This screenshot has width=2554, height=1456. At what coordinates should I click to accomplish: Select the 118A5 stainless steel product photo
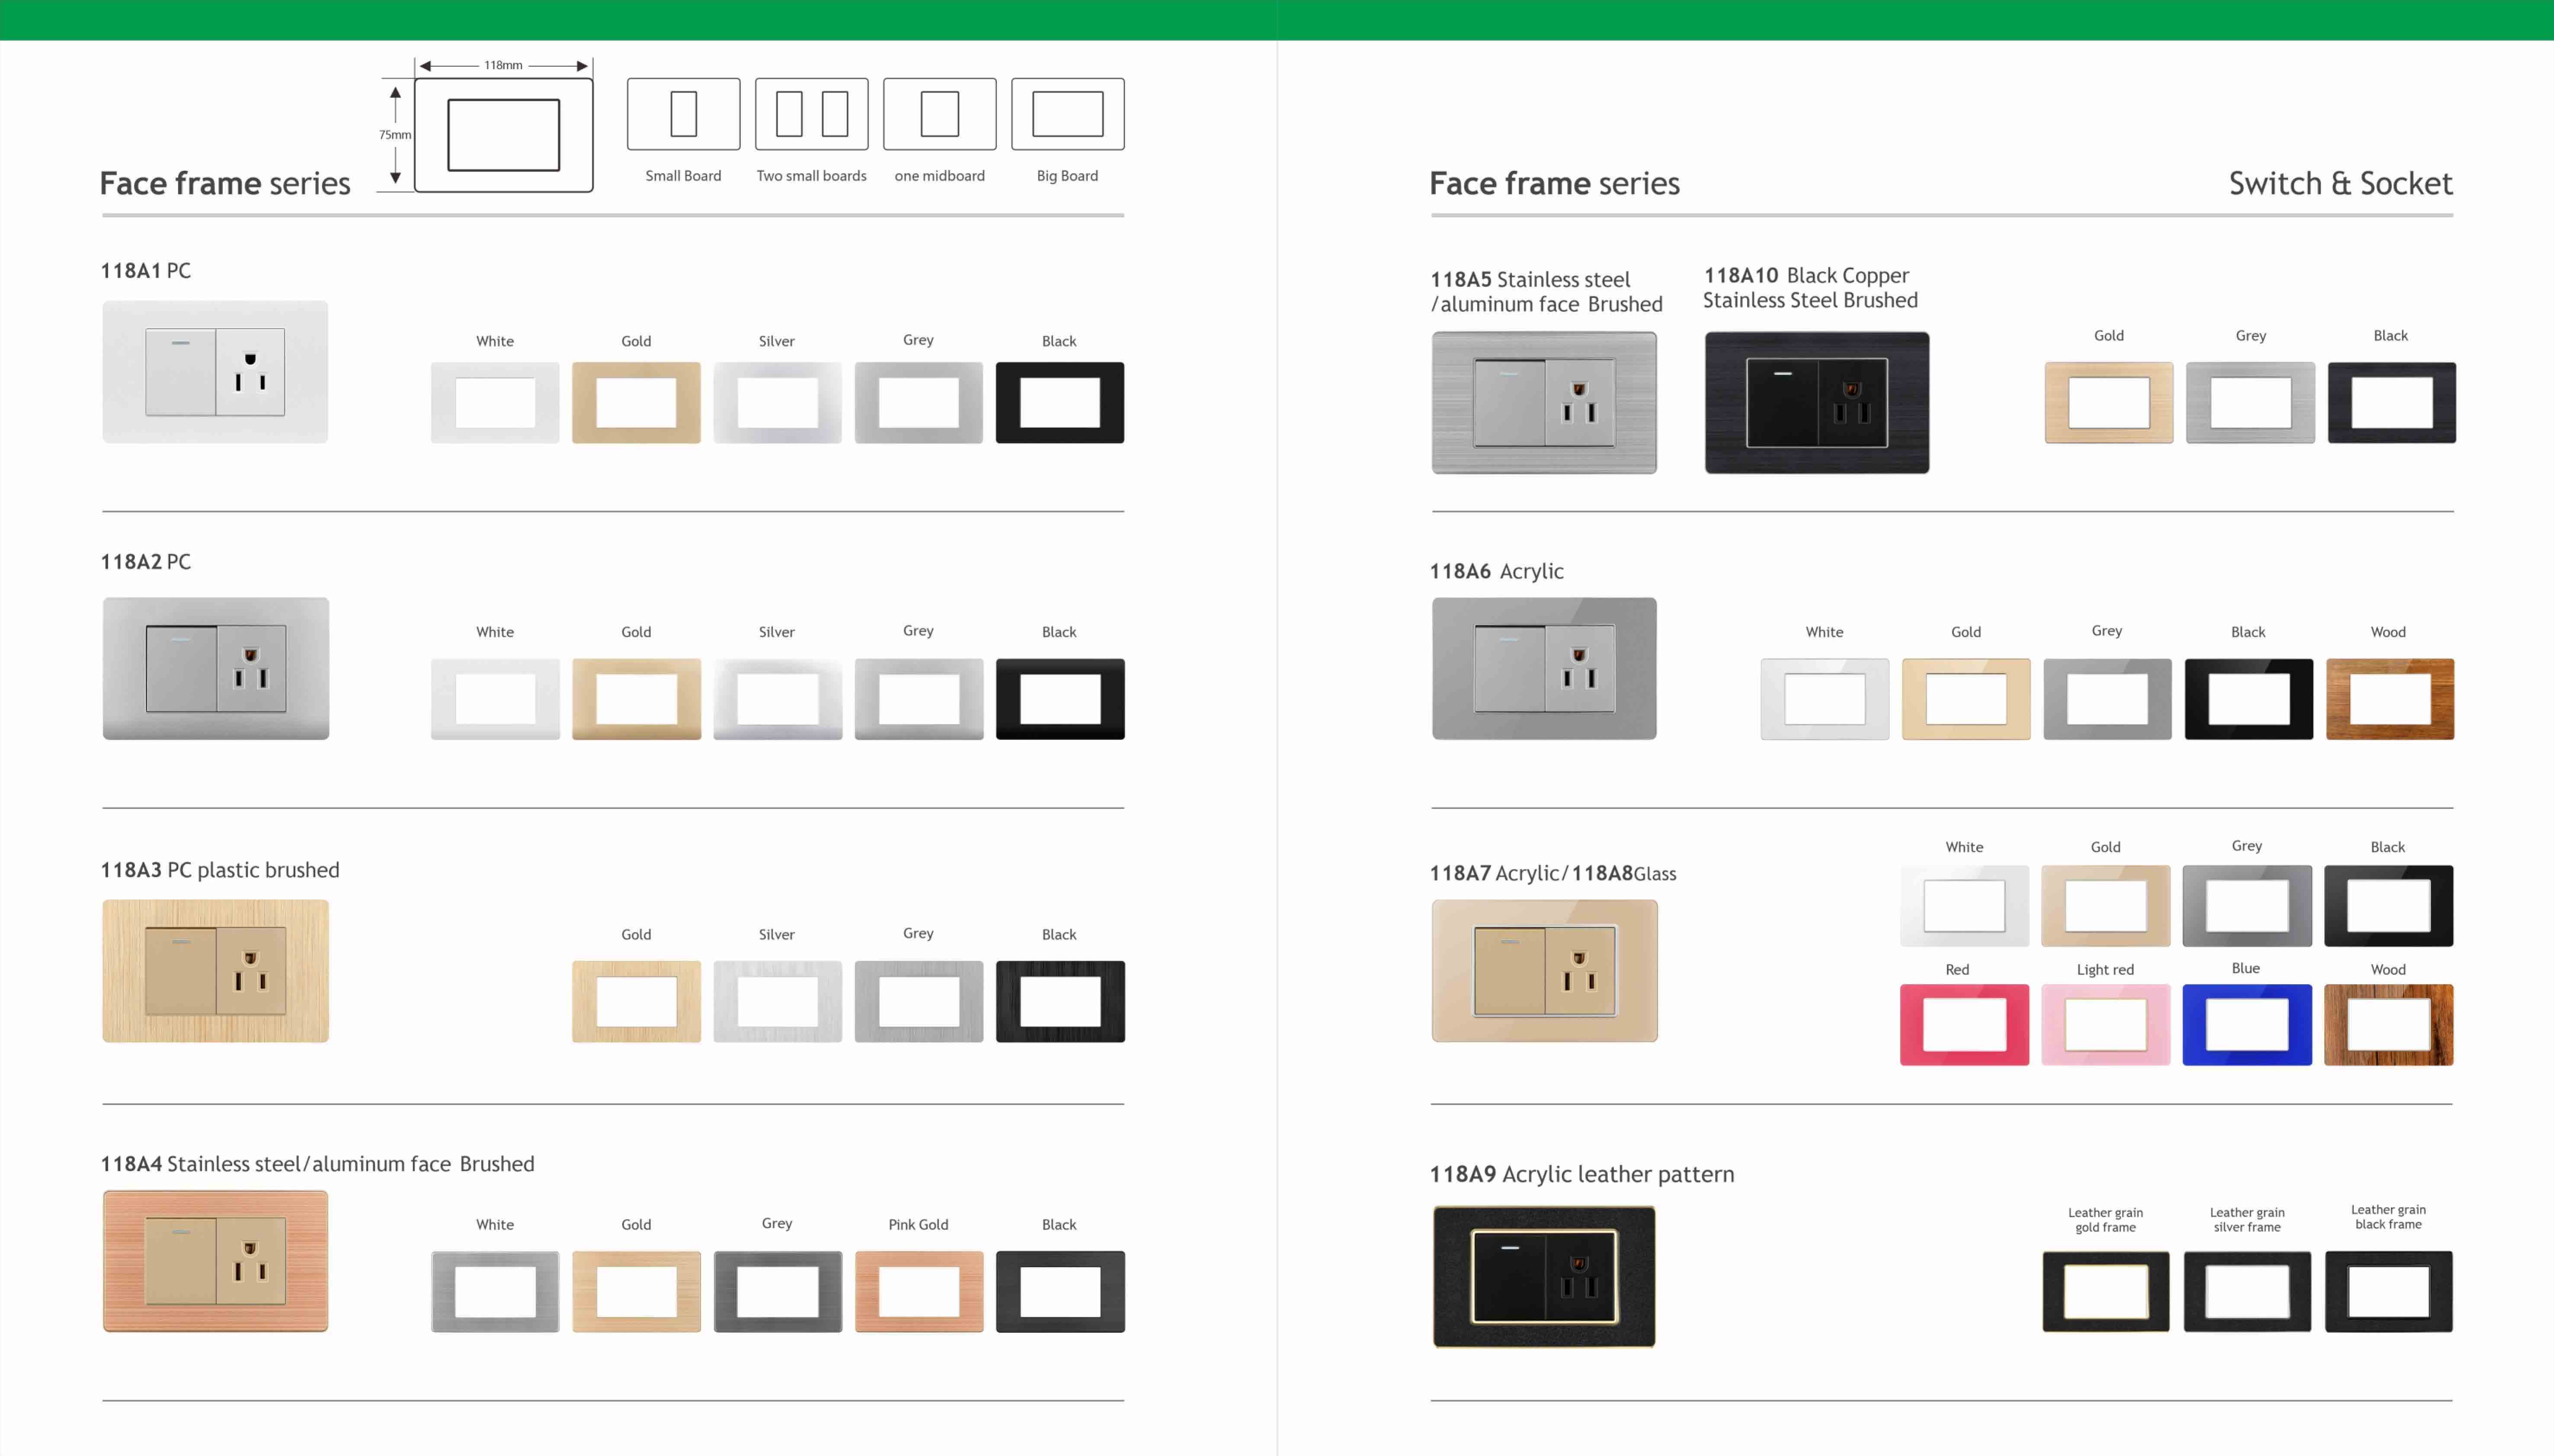coord(1544,402)
